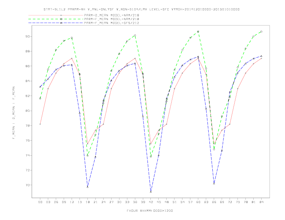Click the blue triangle data point at hour 00

[40, 87]
